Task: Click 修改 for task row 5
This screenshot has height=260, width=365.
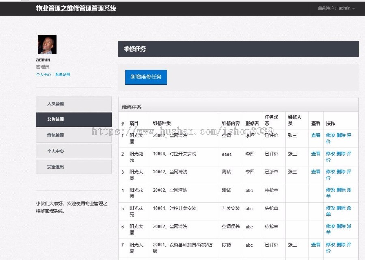Action: coord(331,208)
